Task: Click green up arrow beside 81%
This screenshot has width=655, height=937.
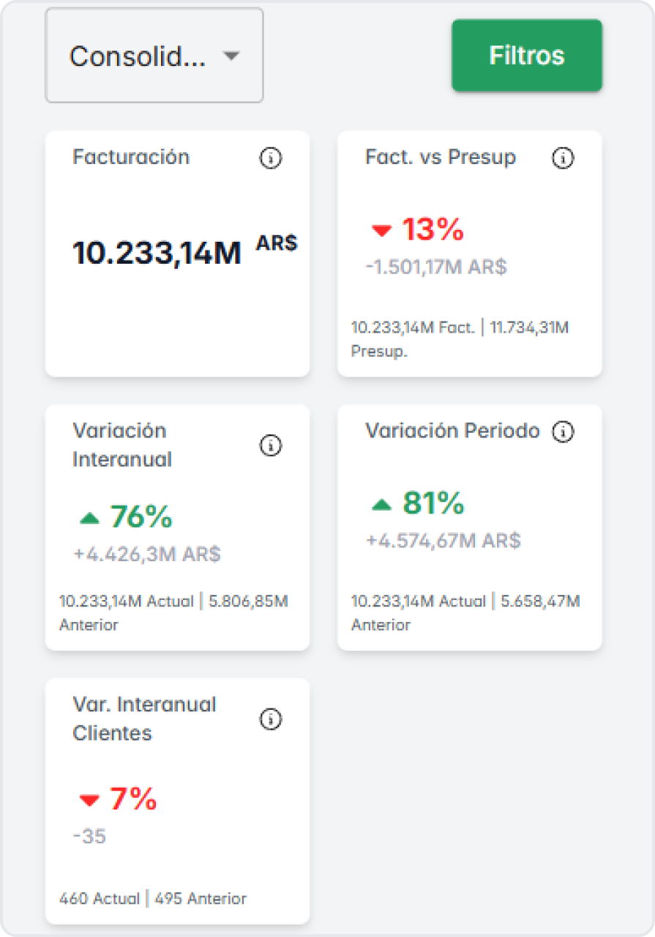Action: 382,504
